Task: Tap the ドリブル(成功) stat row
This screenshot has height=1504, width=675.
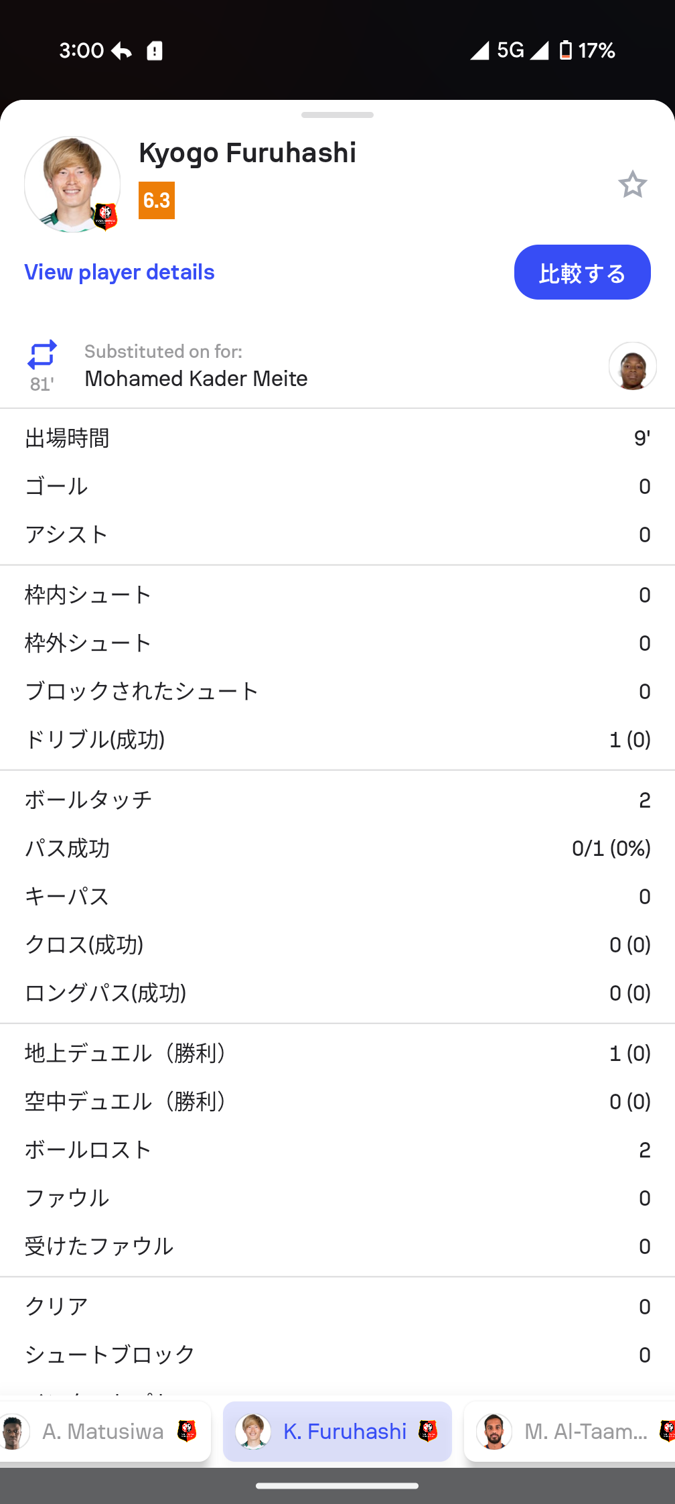Action: tap(337, 739)
